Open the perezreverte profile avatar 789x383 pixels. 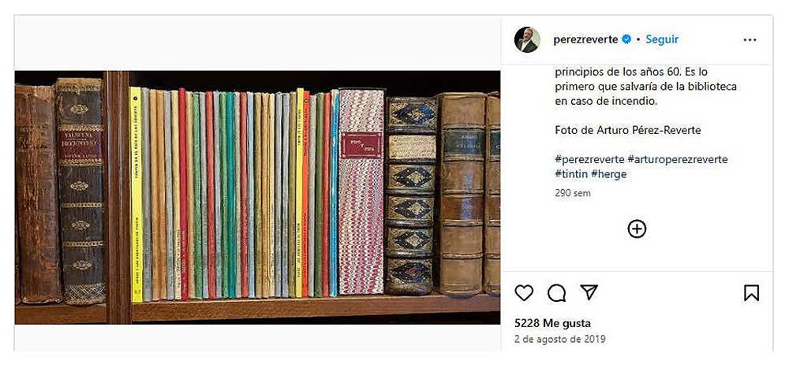click(x=527, y=39)
